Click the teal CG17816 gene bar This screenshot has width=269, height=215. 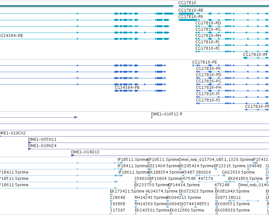click(x=224, y=6)
